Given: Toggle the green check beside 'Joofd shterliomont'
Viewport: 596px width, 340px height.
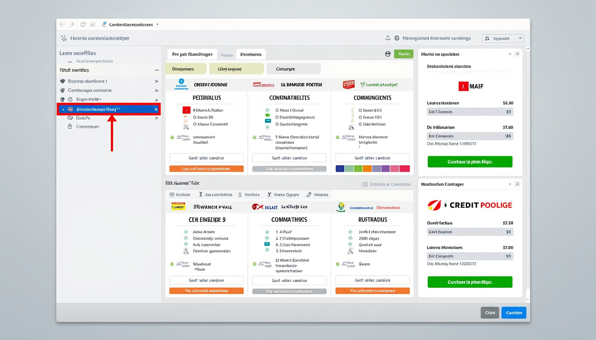Looking at the screenshot, I should click(x=350, y=232).
